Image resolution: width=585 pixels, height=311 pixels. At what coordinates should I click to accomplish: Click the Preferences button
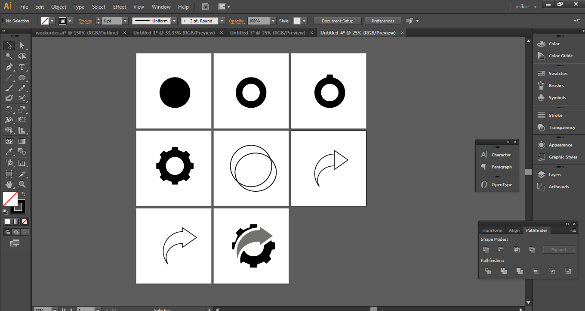tap(382, 21)
